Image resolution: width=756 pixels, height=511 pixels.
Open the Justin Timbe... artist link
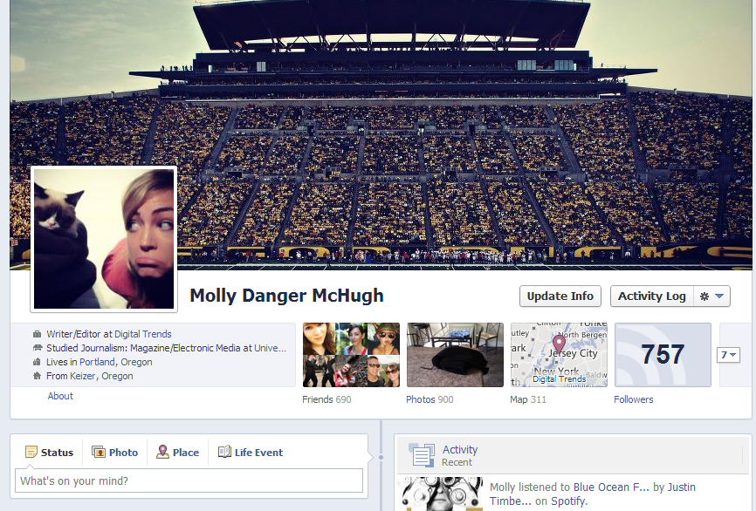593,494
